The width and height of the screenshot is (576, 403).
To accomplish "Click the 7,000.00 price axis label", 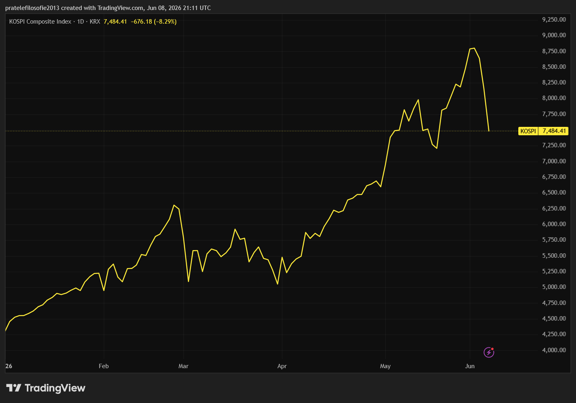I will tap(554, 161).
